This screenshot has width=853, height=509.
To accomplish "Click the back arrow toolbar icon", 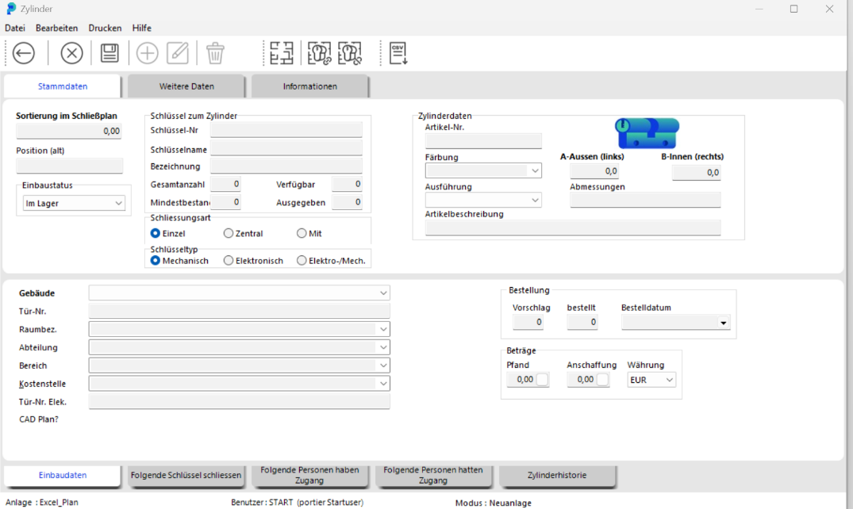I will pyautogui.click(x=24, y=53).
